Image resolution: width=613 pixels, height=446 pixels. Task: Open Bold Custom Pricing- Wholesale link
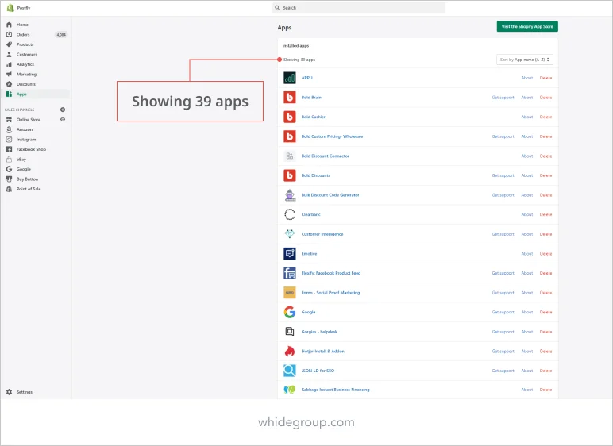pyautogui.click(x=332, y=136)
